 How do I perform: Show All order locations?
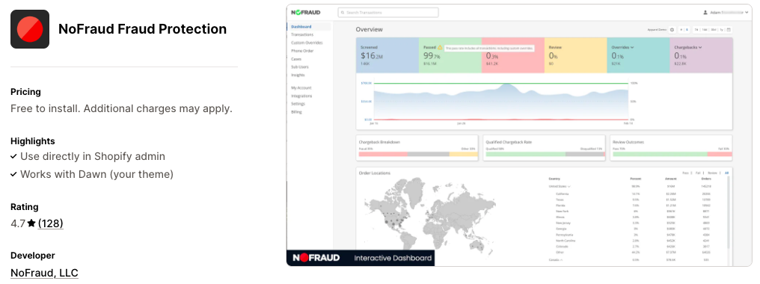(726, 173)
